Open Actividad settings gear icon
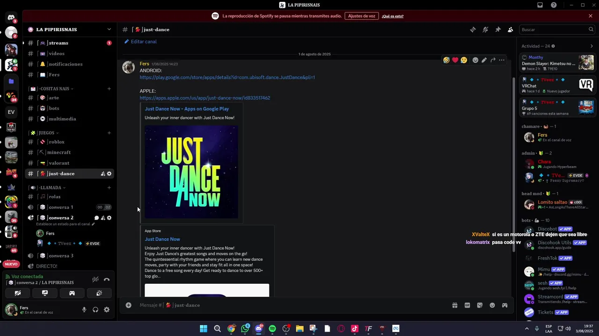Viewport: 599px width, 336px height. 553,46
